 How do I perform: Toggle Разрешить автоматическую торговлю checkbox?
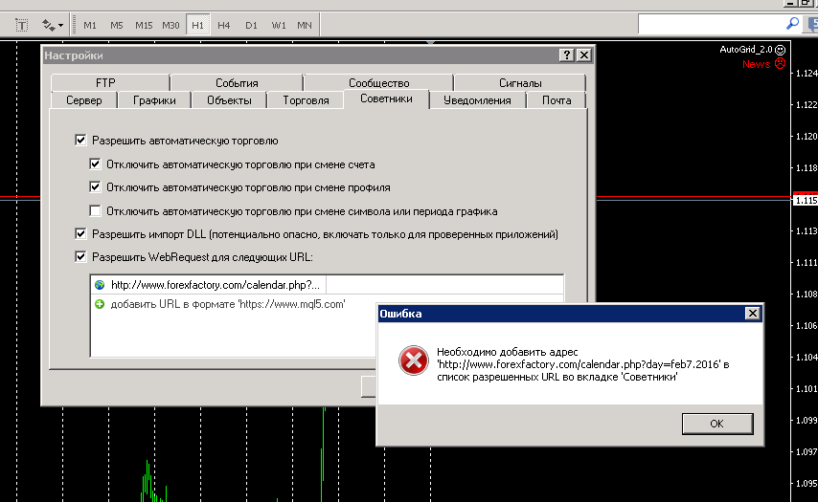pos(80,140)
